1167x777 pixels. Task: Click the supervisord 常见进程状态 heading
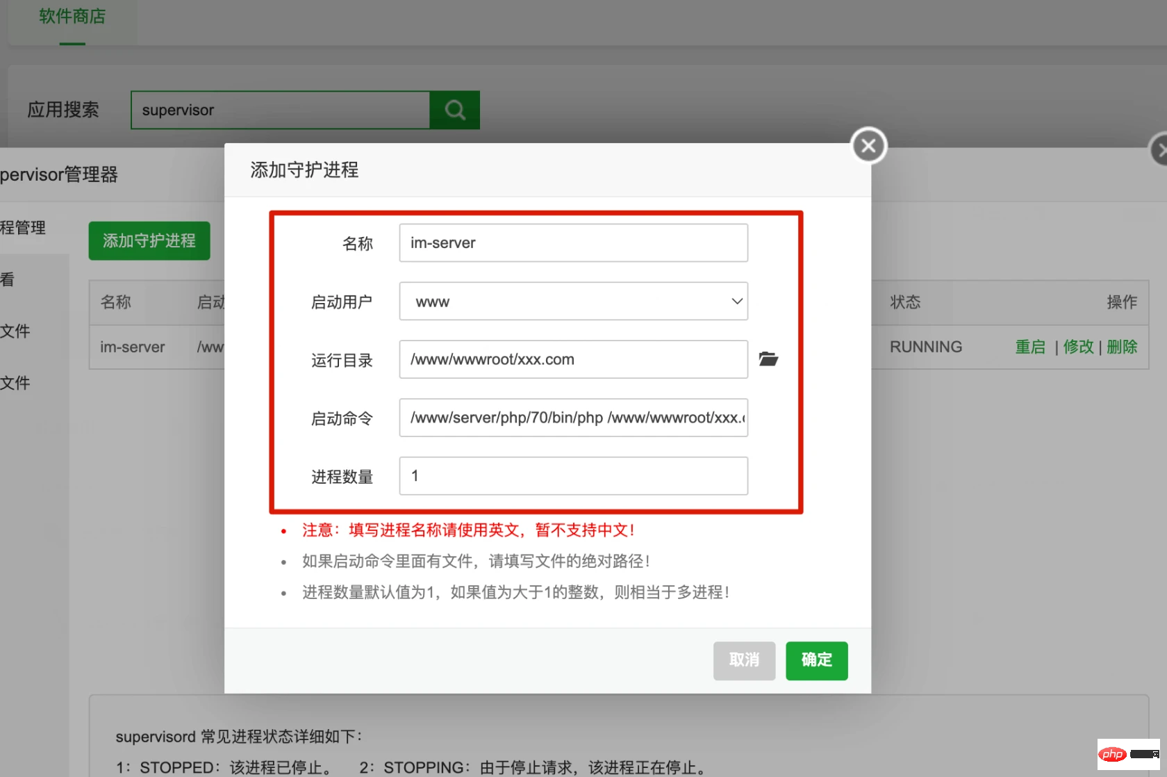tap(239, 737)
